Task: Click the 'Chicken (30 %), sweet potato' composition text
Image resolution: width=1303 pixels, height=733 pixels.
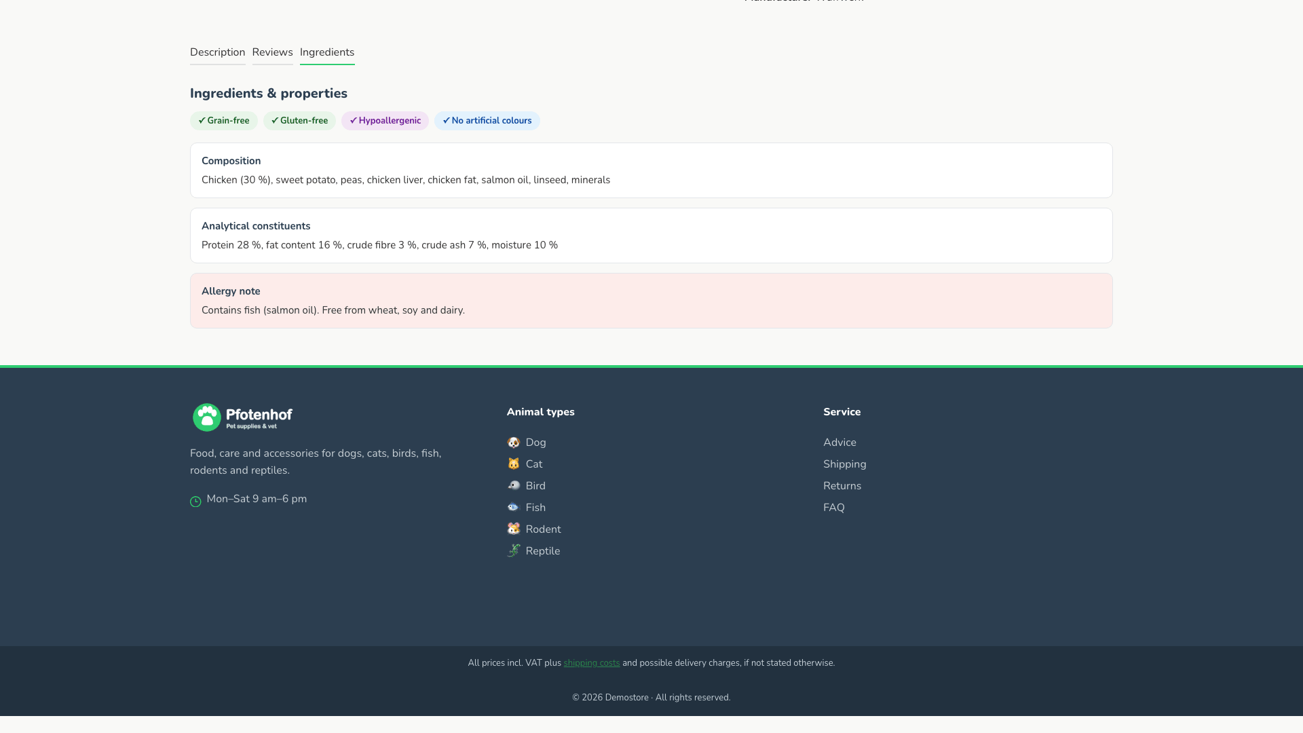Action: 406,180
